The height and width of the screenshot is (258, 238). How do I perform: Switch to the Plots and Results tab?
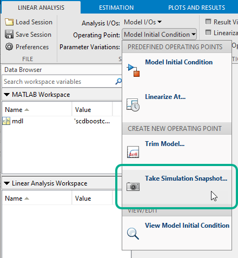coord(196,8)
